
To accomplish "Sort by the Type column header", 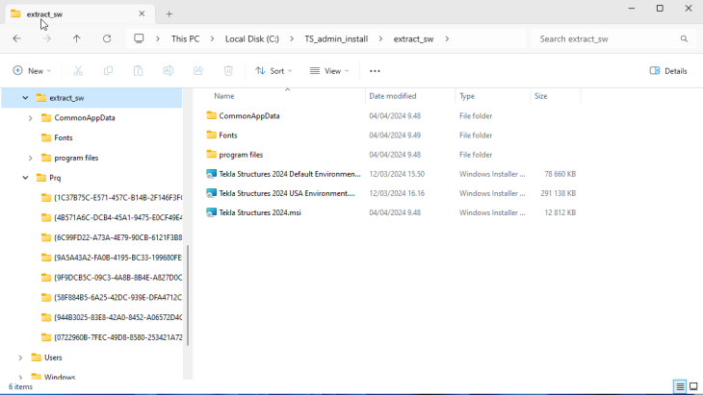I will pyautogui.click(x=467, y=96).
